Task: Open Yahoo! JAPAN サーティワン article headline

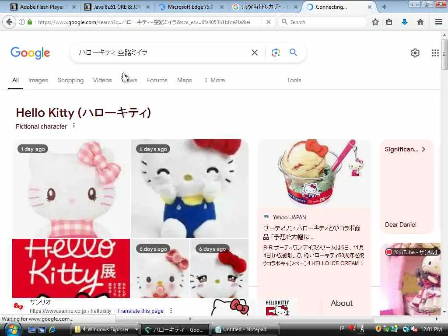Action: click(x=311, y=232)
